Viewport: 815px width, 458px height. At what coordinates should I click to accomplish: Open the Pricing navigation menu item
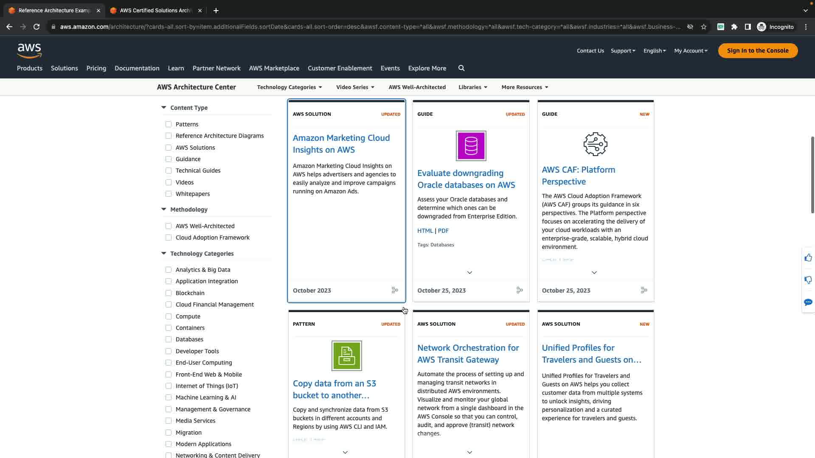pyautogui.click(x=96, y=68)
